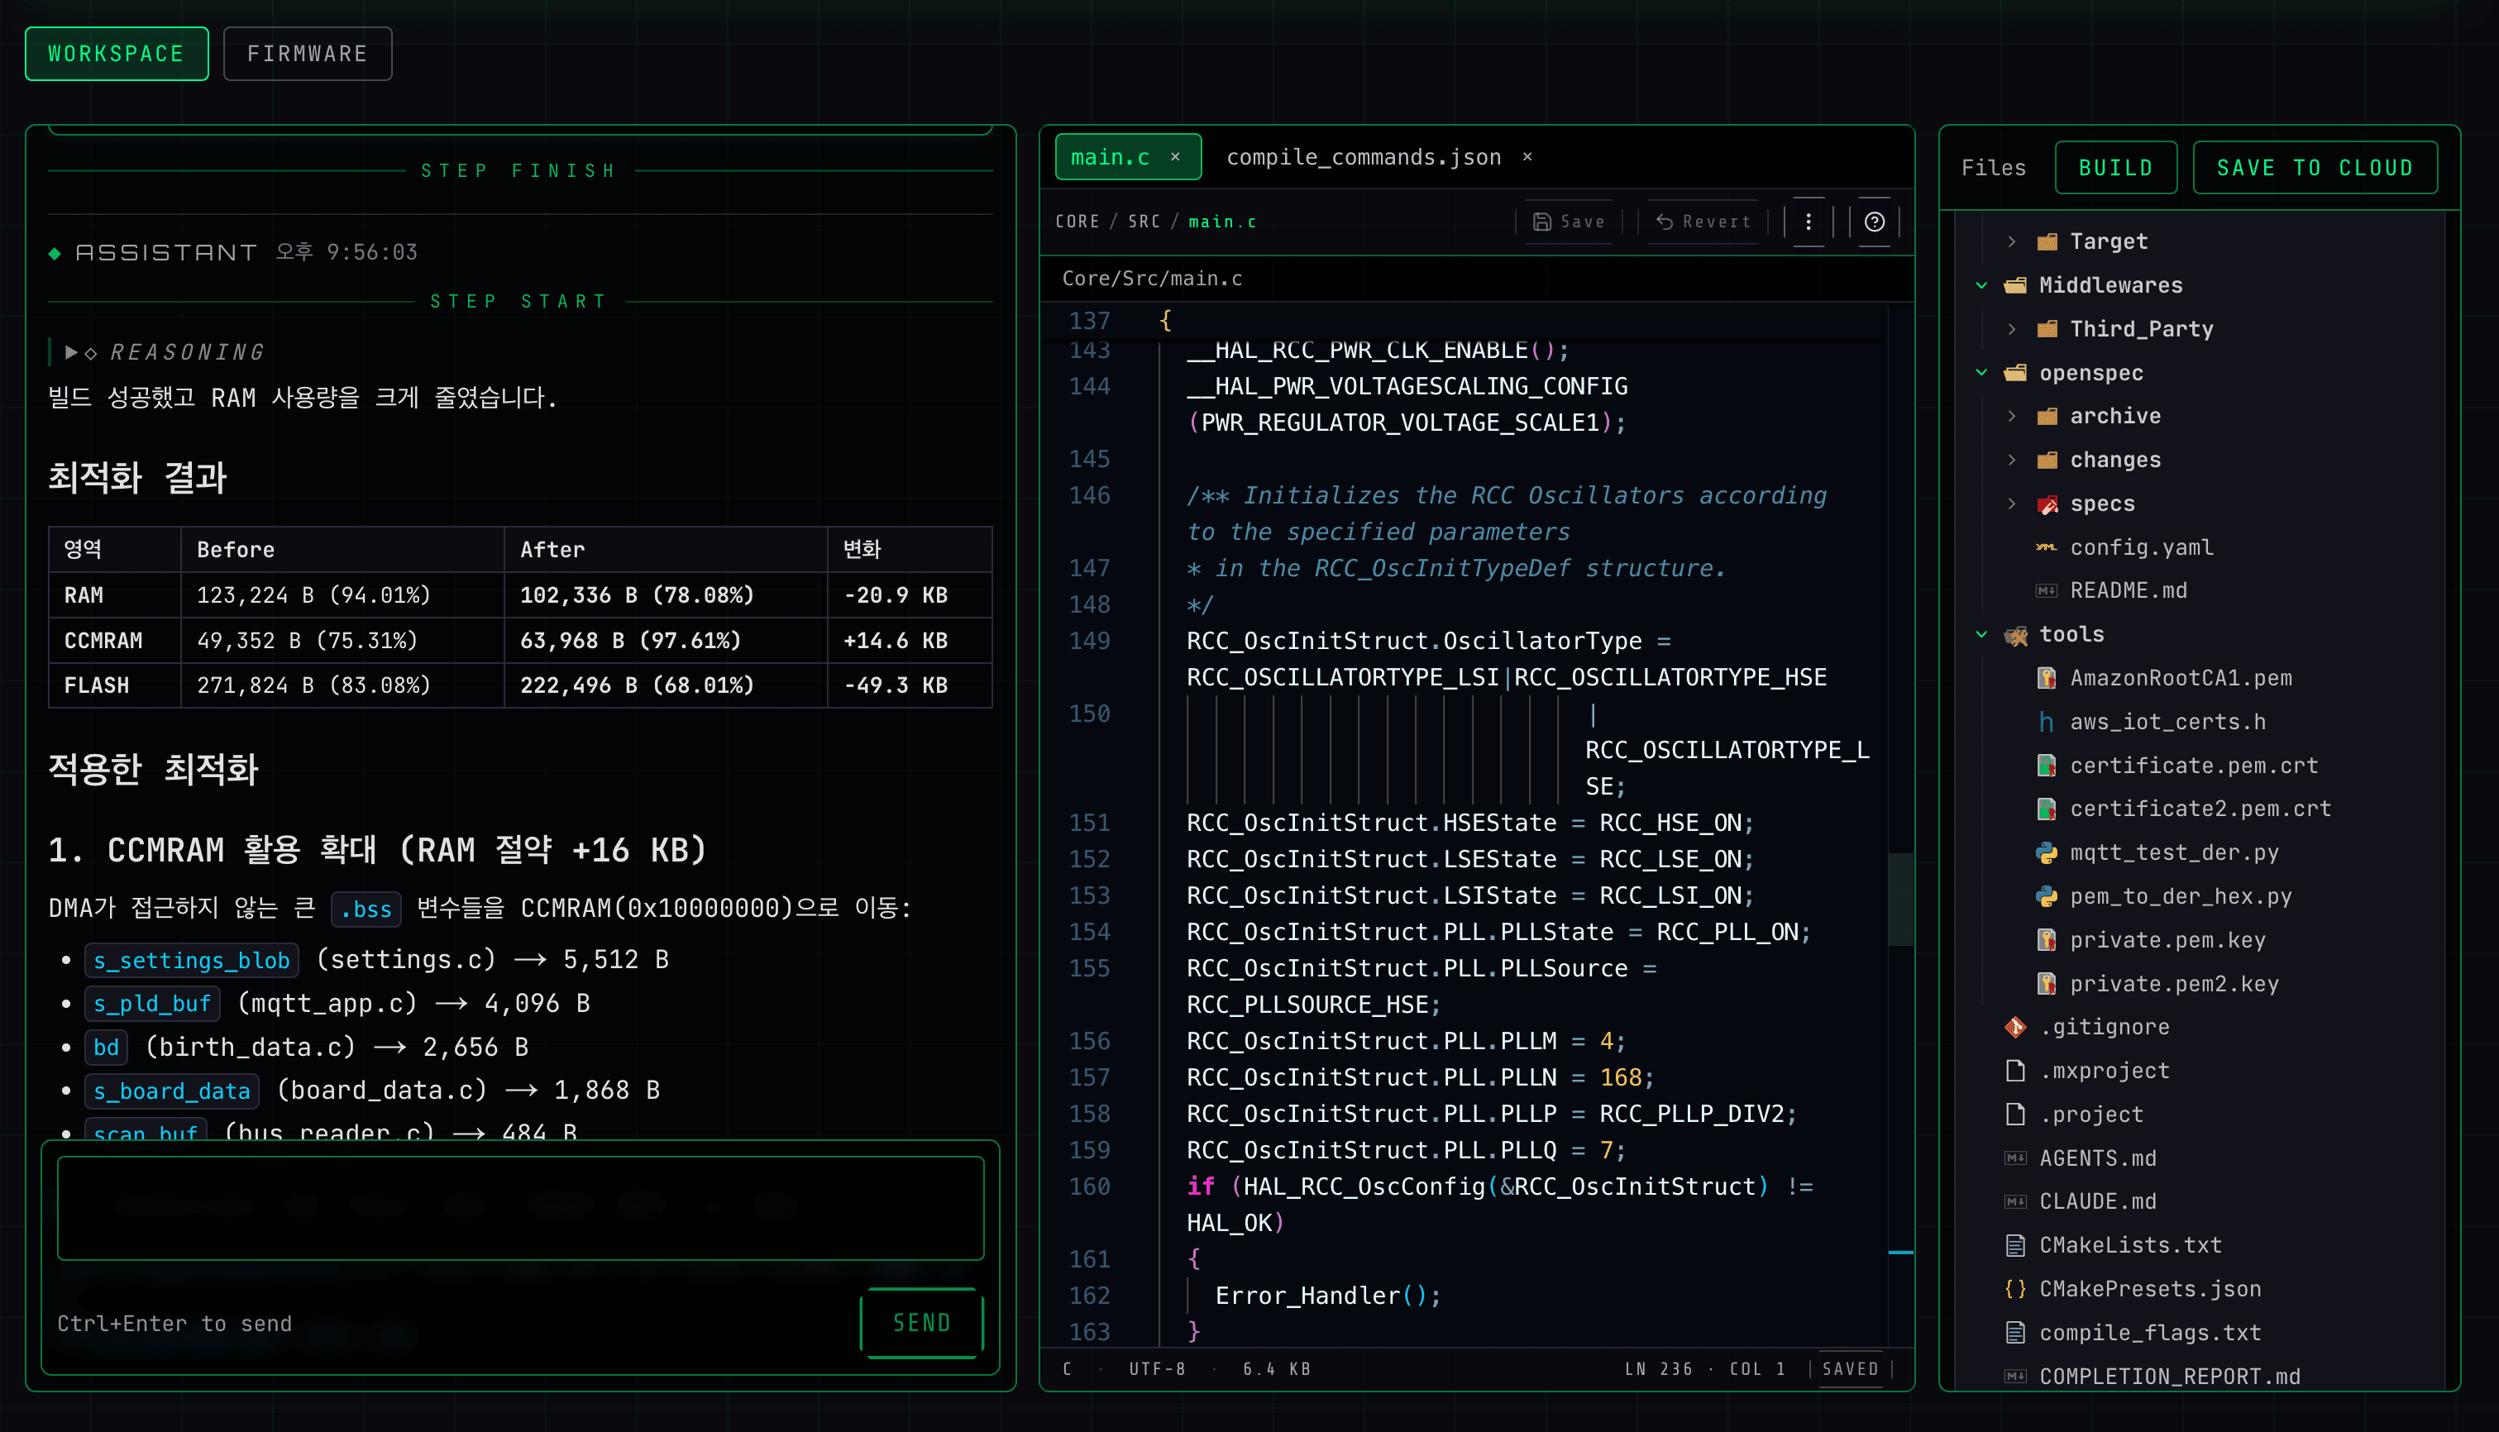Expand the changes folder chevron
Image resolution: width=2499 pixels, height=1432 pixels.
point(2012,461)
